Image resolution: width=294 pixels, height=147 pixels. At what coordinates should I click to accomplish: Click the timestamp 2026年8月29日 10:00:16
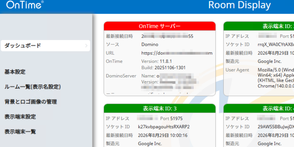pos(163,135)
